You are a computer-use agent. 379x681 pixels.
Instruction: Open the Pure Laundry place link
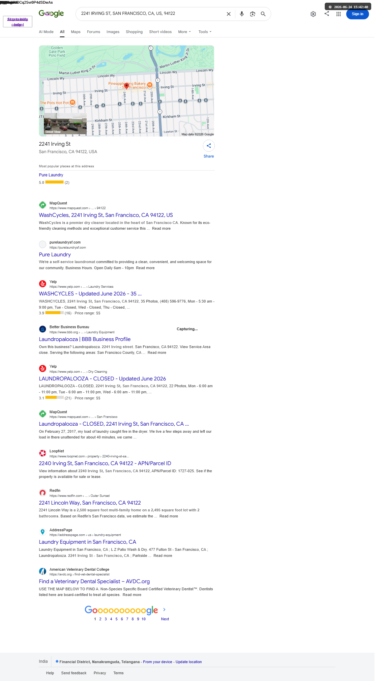tap(51, 175)
